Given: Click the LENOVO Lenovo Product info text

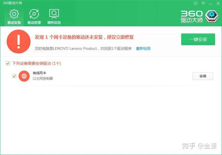Looking at the screenshot, I should (x=83, y=48).
